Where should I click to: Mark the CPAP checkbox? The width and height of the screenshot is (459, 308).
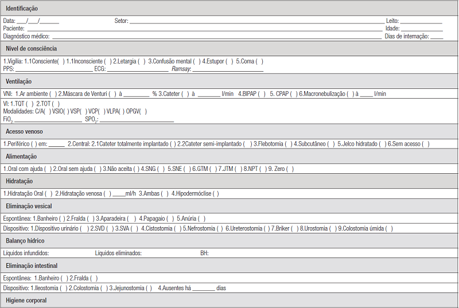(x=294, y=93)
